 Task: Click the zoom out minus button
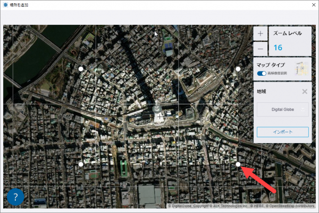(x=260, y=49)
